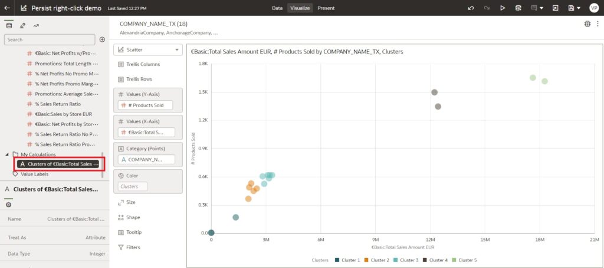
Task: Click the Persist right-click demo title
Action: pos(66,8)
